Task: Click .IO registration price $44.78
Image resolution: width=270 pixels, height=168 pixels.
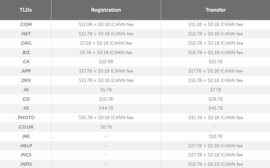Action: pos(106,108)
